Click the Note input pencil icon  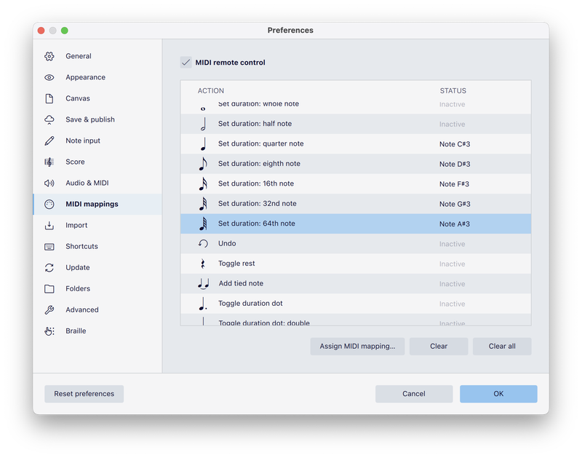49,141
